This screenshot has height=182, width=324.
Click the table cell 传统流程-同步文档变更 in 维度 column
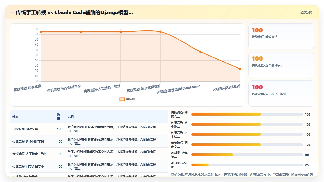click(x=28, y=167)
